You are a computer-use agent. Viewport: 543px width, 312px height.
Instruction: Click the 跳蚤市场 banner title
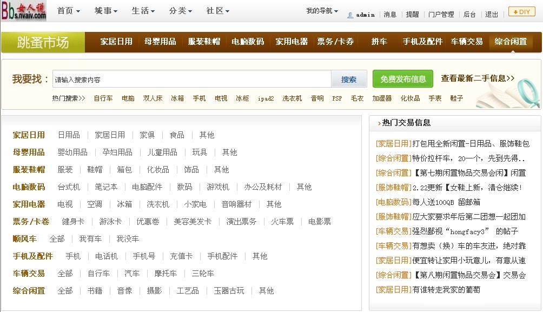[x=43, y=42]
